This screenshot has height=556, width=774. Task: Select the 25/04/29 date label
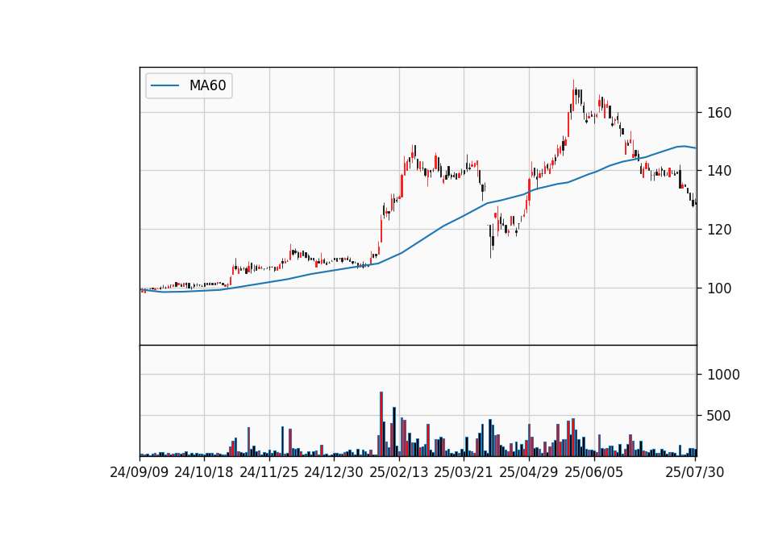click(529, 472)
